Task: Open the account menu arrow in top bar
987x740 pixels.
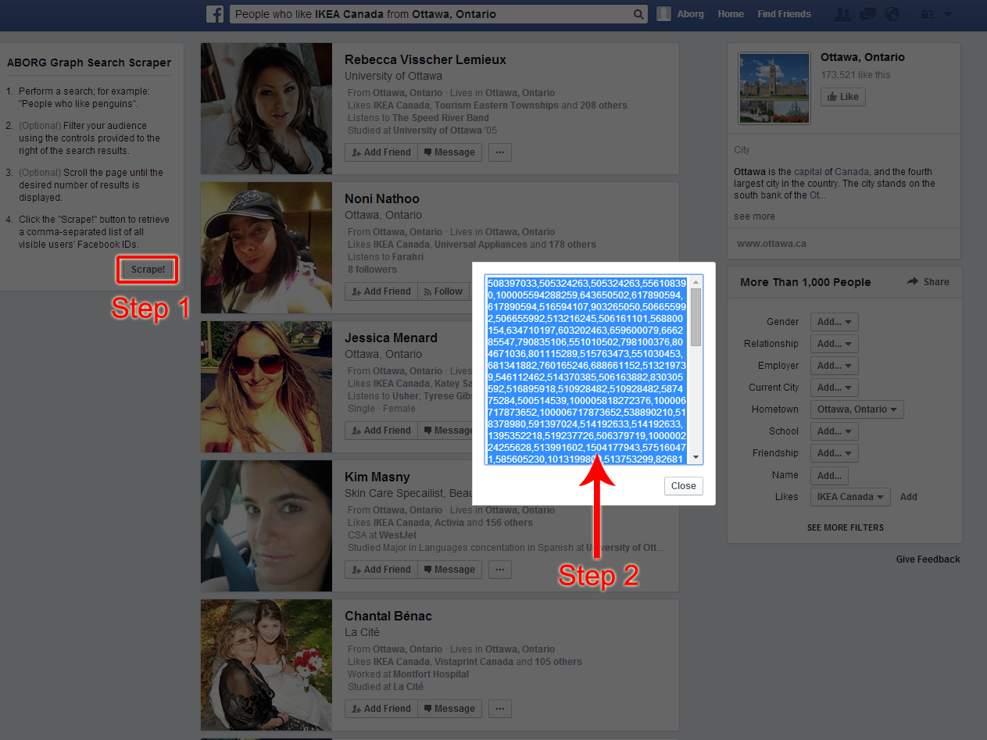Action: pos(948,14)
